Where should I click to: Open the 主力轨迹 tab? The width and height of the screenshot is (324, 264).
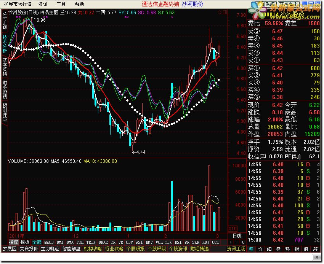[50, 249]
